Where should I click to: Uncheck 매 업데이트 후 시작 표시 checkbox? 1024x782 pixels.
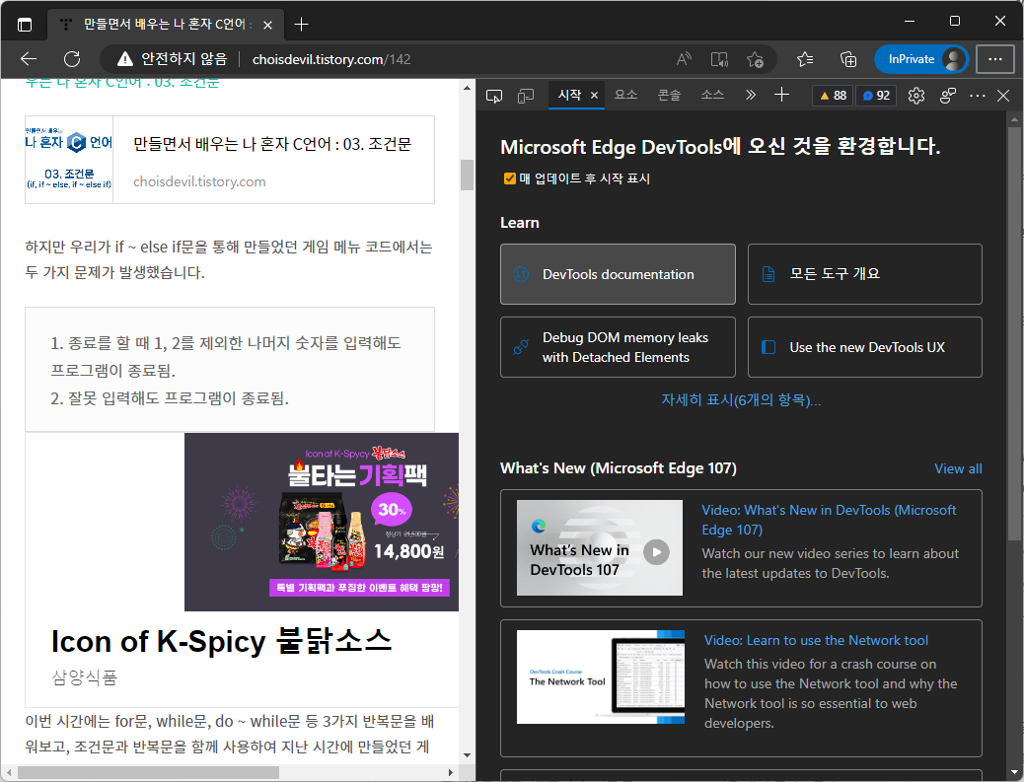click(510, 178)
